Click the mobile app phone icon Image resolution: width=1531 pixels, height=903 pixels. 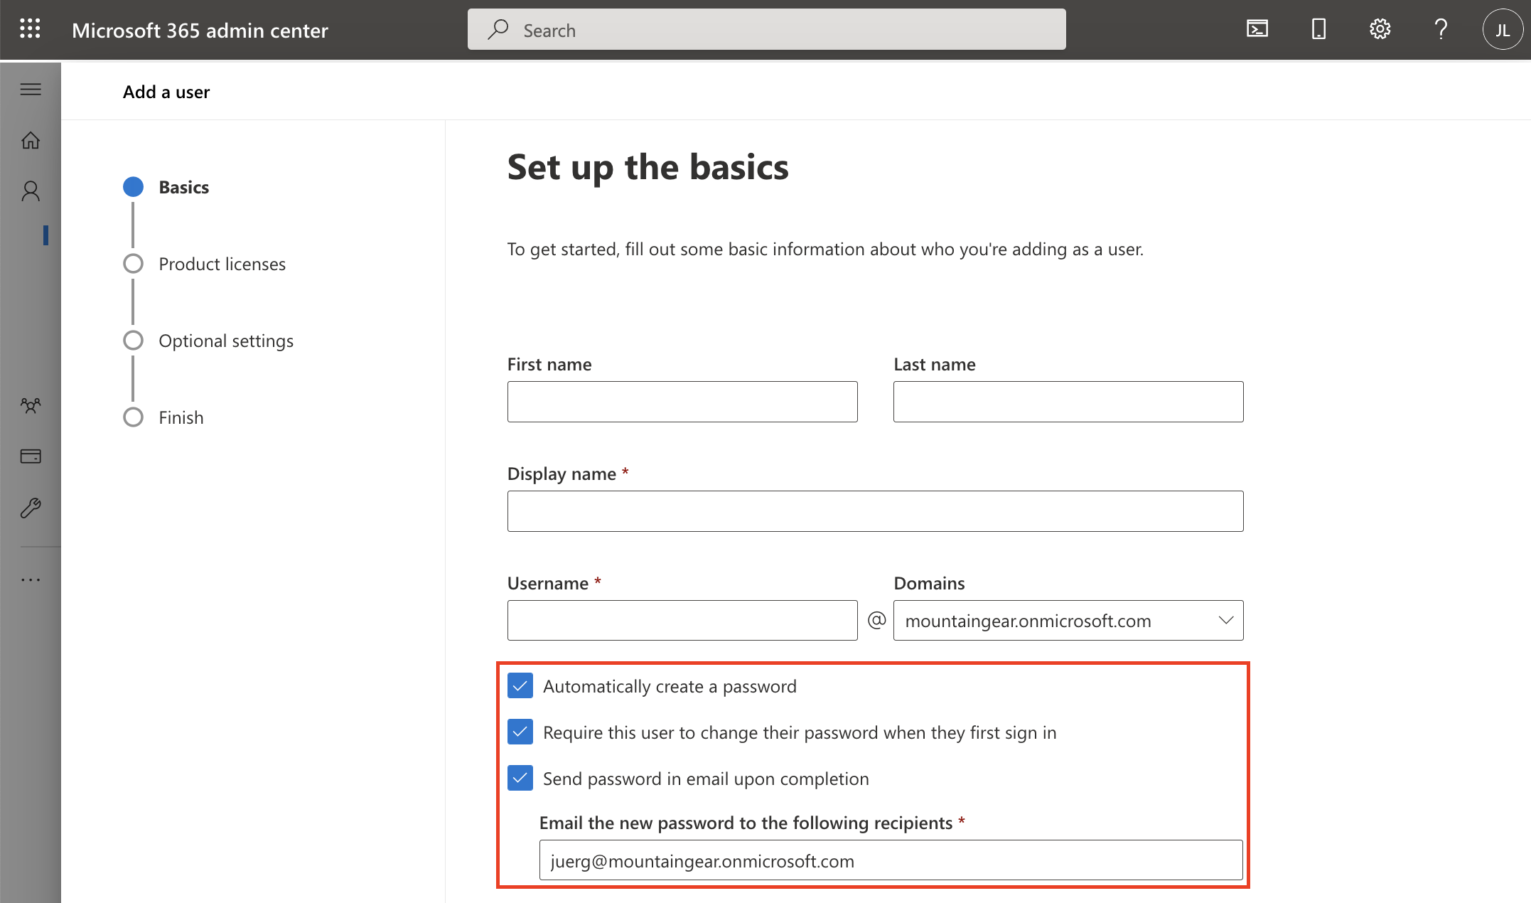pyautogui.click(x=1318, y=29)
